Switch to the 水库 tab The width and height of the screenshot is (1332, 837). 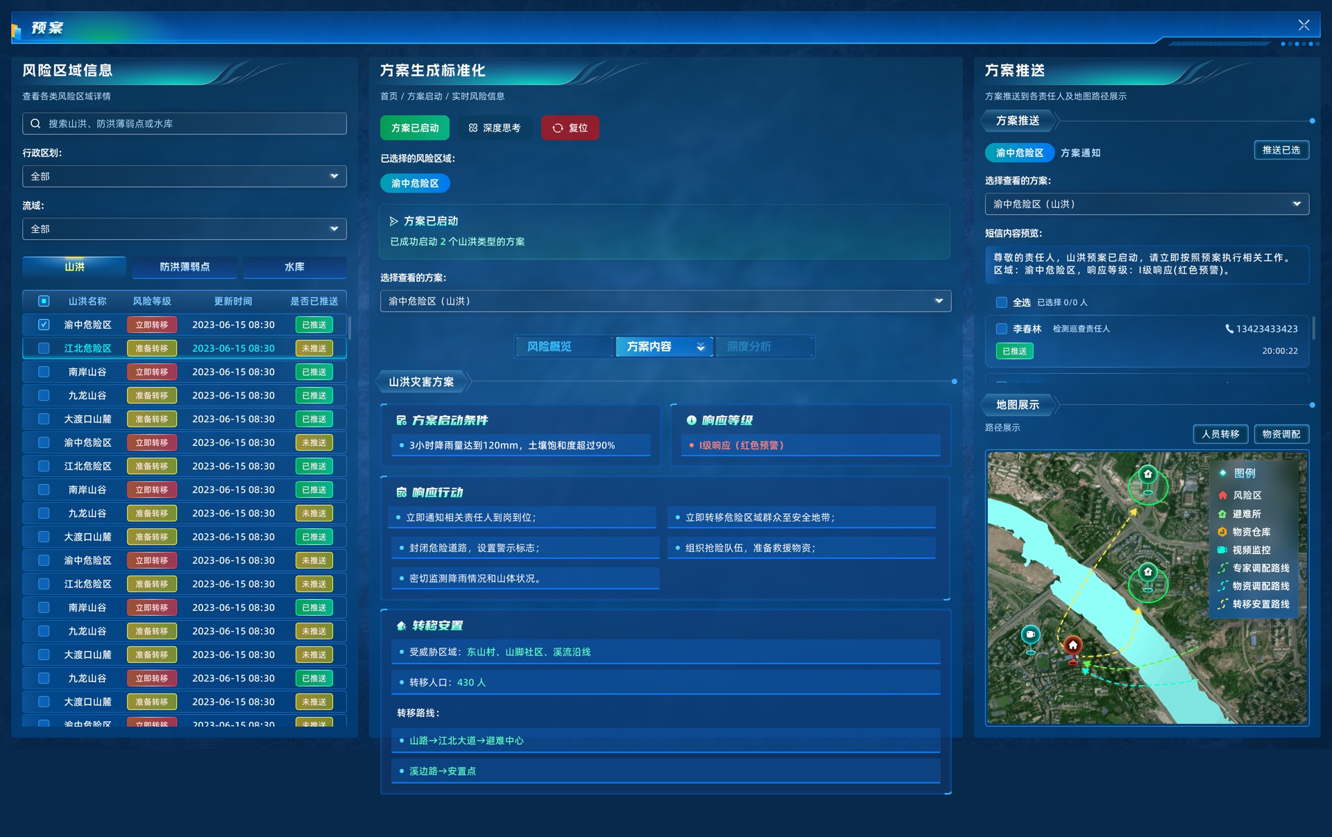pos(294,267)
